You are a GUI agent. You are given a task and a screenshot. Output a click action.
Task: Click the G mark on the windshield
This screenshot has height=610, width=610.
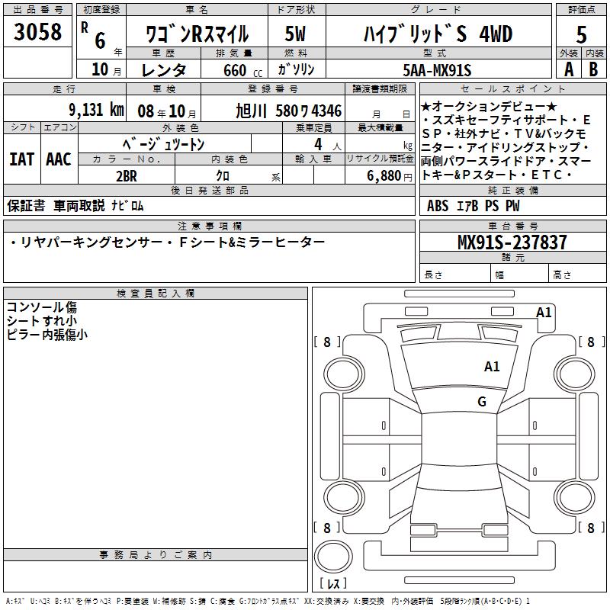coord(482,401)
